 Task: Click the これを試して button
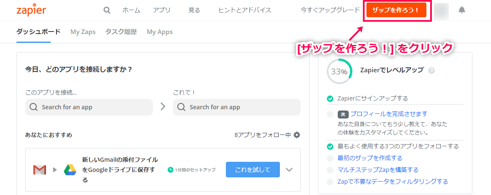click(253, 170)
